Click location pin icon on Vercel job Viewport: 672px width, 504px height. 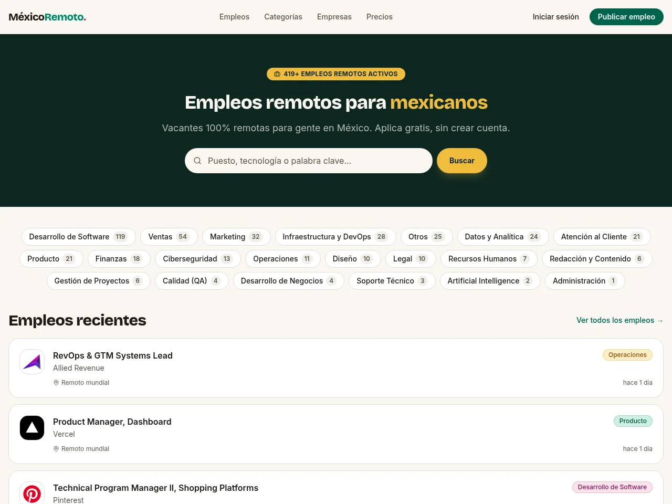(56, 449)
